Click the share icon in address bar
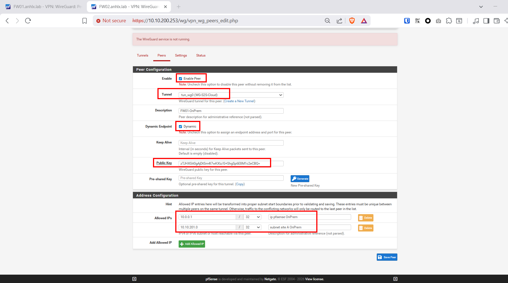 (x=339, y=21)
